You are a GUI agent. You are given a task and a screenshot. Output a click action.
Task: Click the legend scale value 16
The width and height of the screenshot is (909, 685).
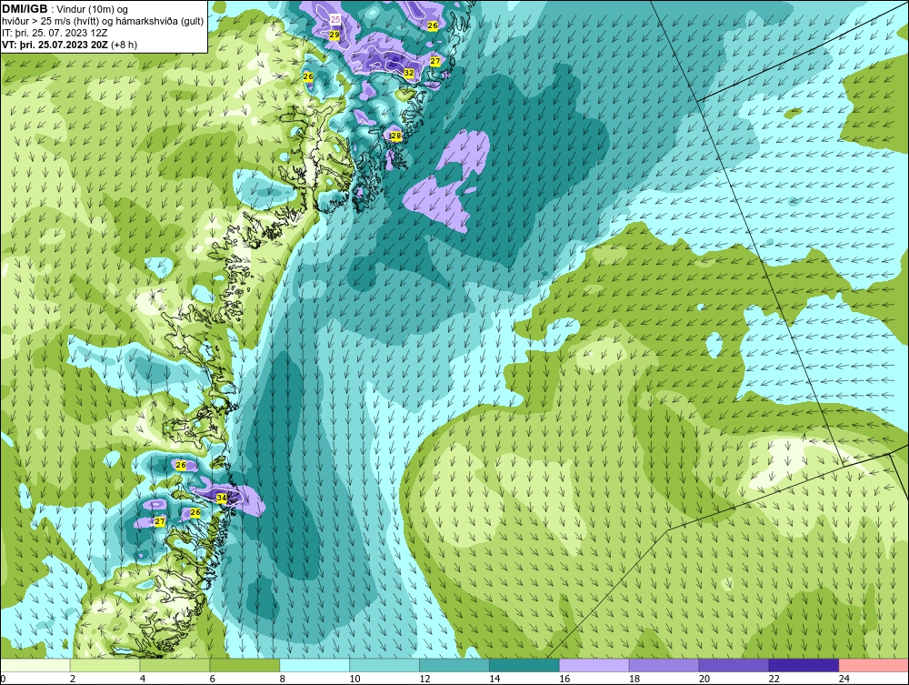(x=564, y=679)
